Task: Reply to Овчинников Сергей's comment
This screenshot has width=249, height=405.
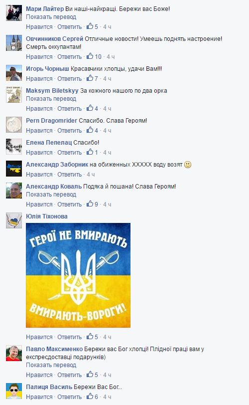Action: pos(69,57)
